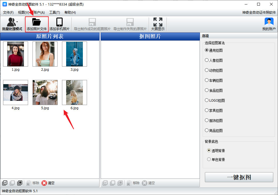Click the ID photo software link

(x=259, y=13)
